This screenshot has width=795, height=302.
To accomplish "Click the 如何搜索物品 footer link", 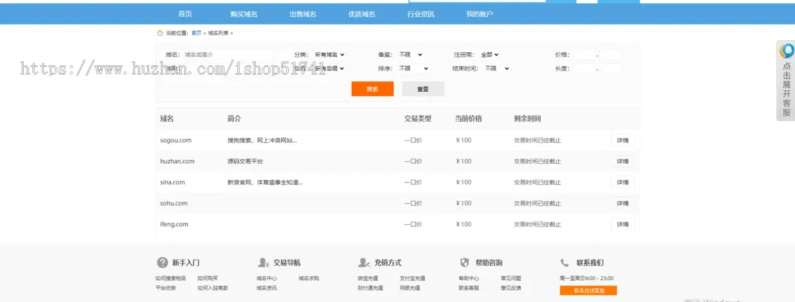I will (170, 278).
